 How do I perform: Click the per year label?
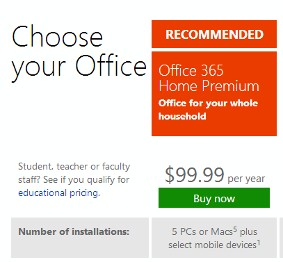246,179
